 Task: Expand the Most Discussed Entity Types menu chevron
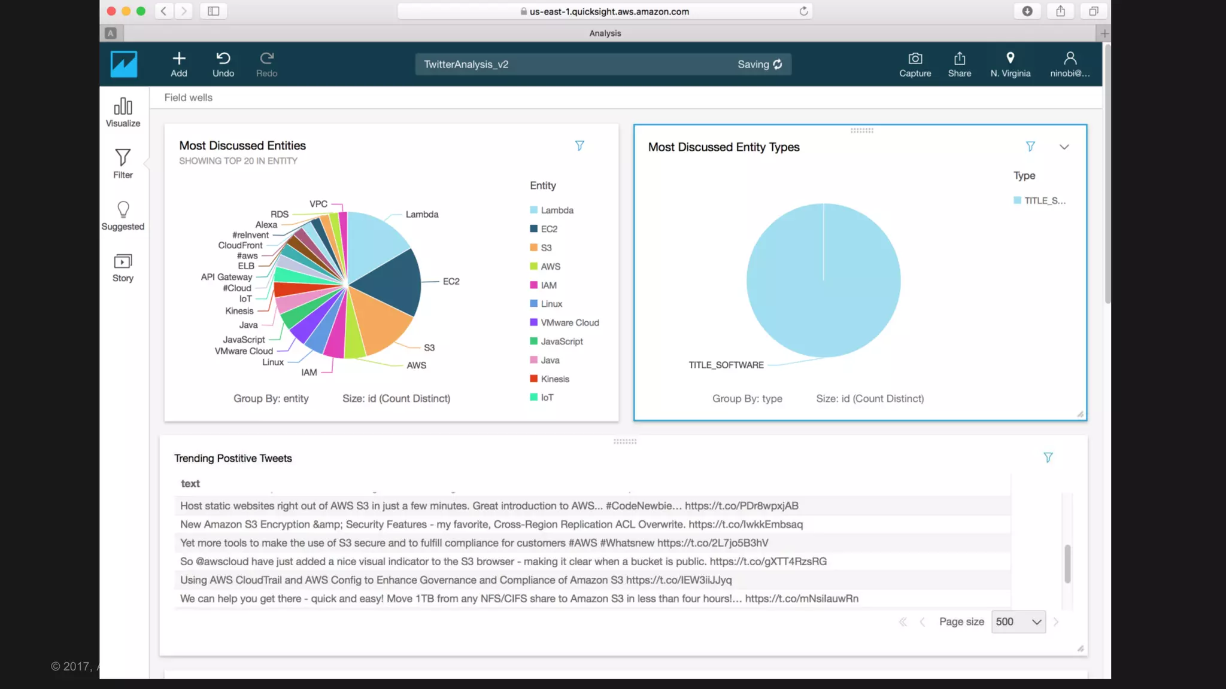tap(1064, 147)
